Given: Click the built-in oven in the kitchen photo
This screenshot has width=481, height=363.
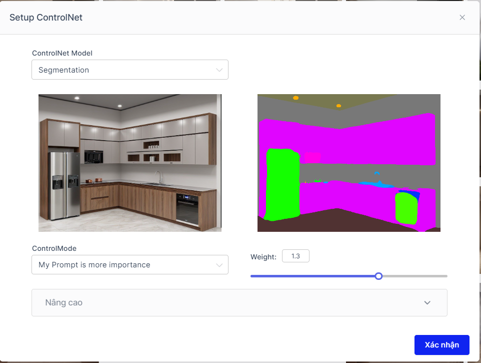Looking at the screenshot, I should click(187, 207).
